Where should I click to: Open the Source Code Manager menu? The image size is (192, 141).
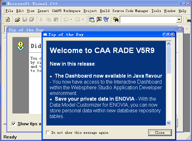coord(130,11)
